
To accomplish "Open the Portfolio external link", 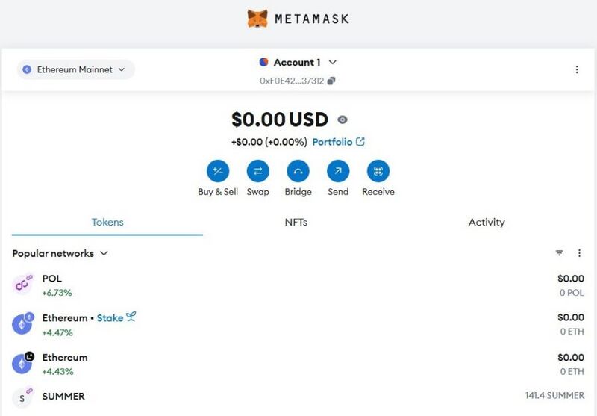I will (x=338, y=142).
